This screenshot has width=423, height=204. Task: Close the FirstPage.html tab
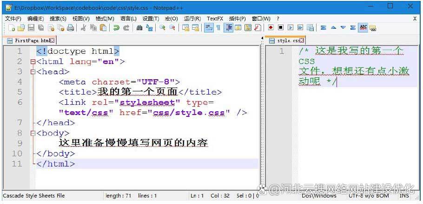click(x=53, y=40)
